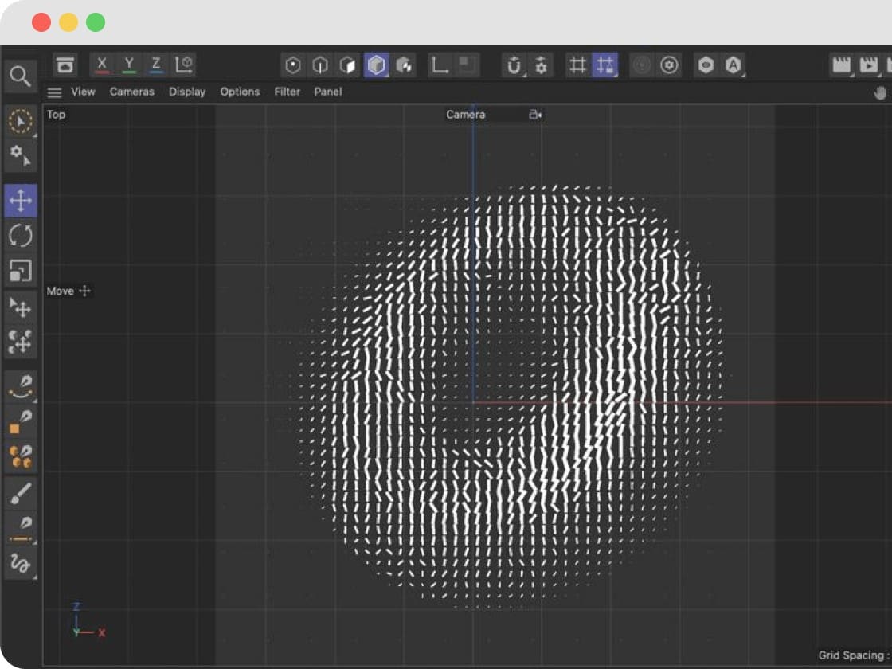Select the Polygon Pen tool with orange square
892x669 pixels.
pos(21,421)
